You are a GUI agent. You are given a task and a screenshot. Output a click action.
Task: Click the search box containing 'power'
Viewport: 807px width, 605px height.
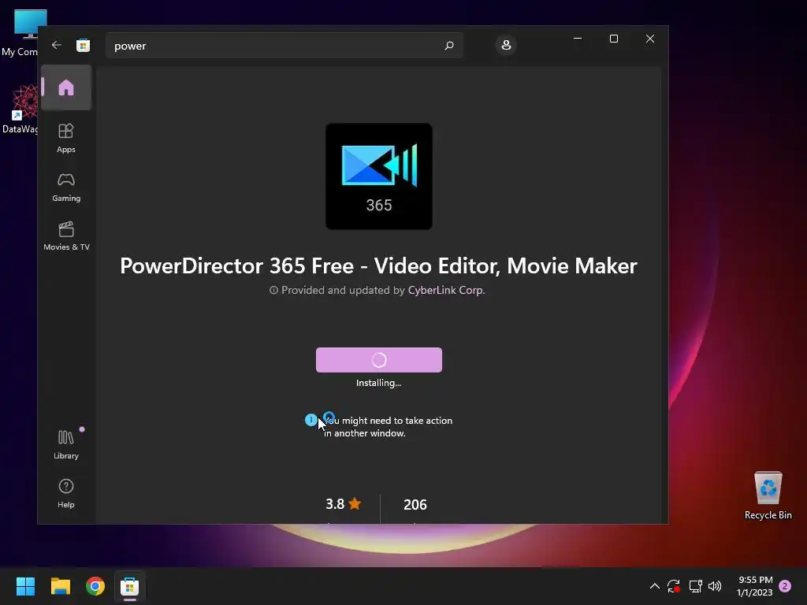point(284,46)
